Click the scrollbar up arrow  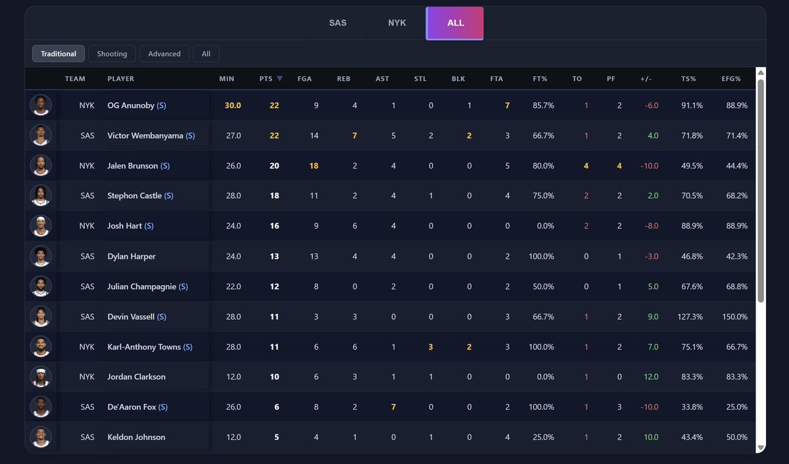pos(761,72)
